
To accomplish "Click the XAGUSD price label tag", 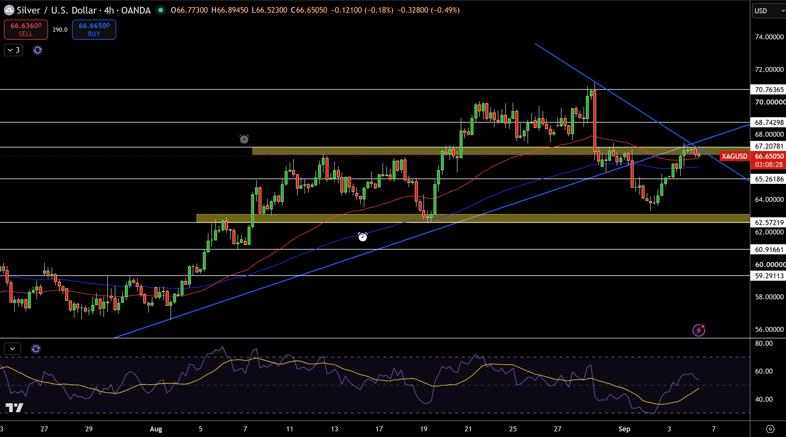I will pyautogui.click(x=734, y=156).
